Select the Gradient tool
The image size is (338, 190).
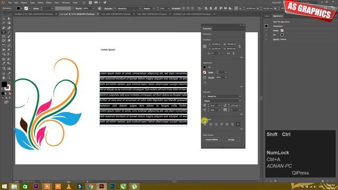click(9, 59)
